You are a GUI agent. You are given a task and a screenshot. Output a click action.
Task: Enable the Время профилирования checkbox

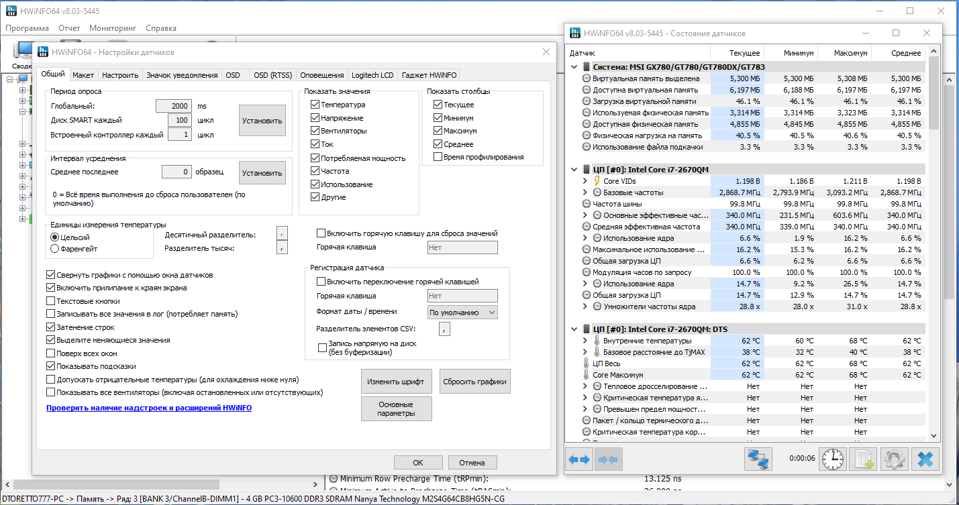[x=438, y=157]
